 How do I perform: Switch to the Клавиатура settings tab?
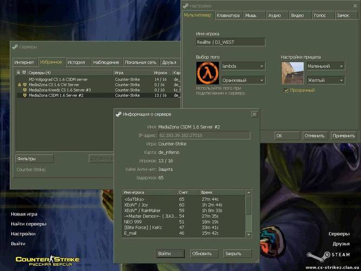(228, 15)
